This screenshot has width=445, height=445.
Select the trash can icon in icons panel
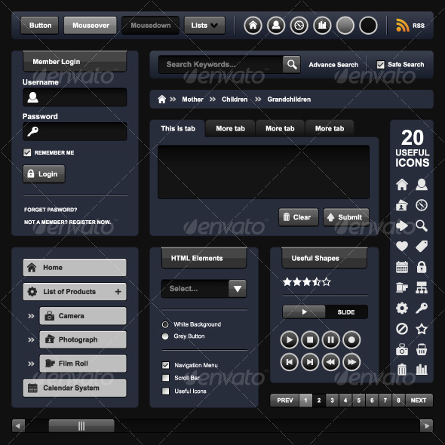402,370
